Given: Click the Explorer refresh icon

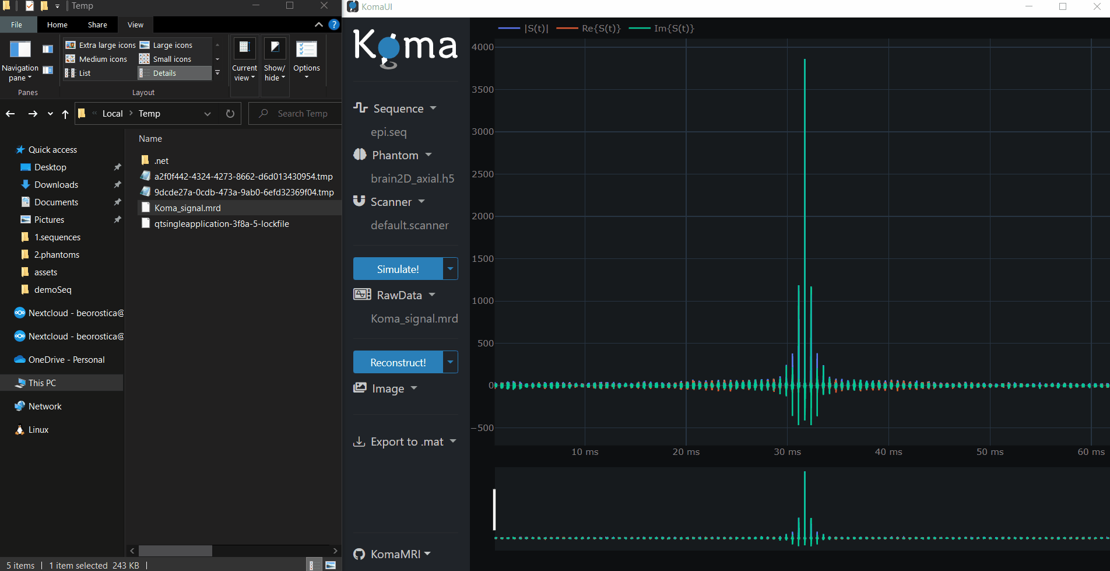Looking at the screenshot, I should tap(230, 114).
